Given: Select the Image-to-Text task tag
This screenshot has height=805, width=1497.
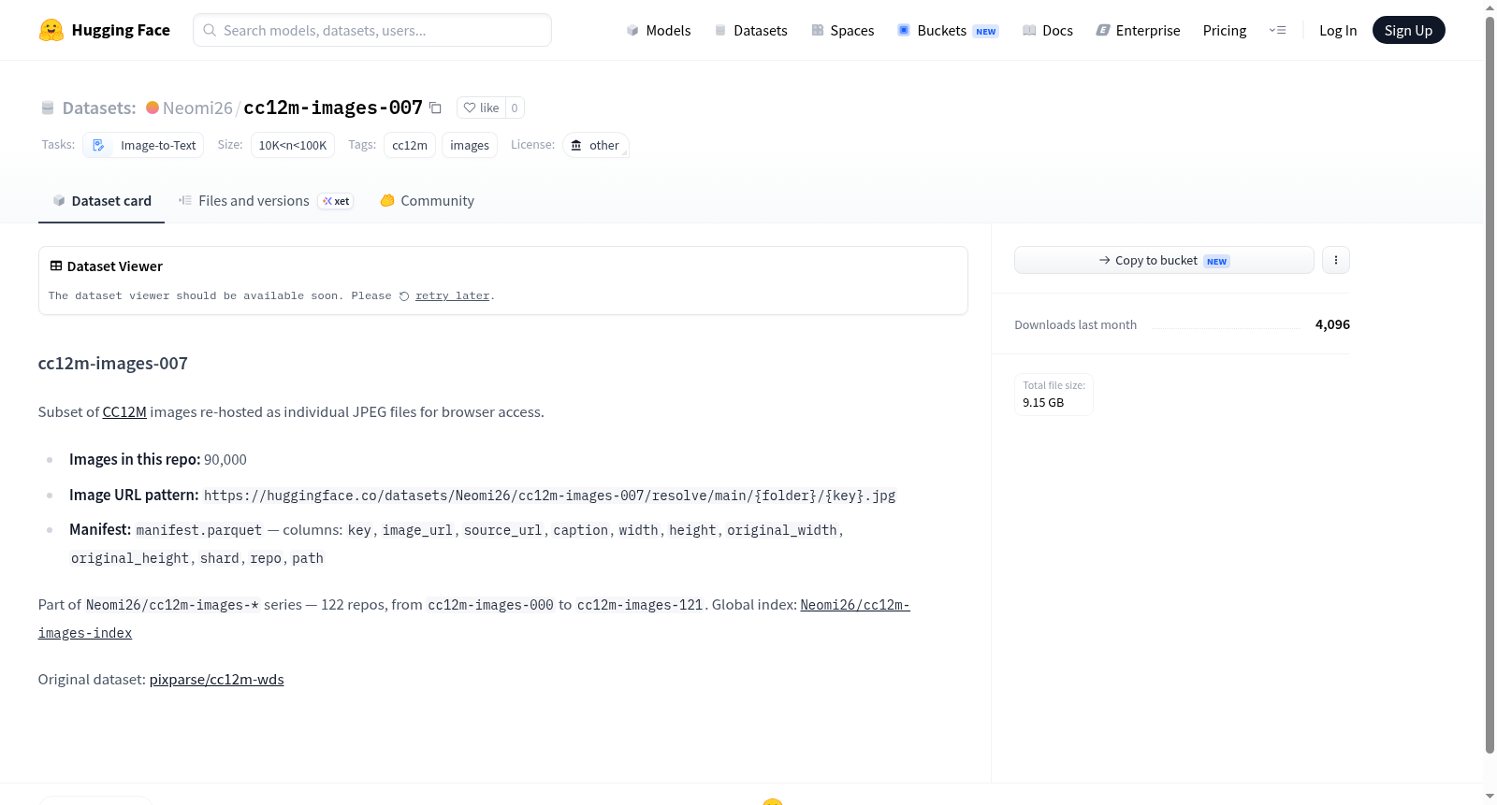Looking at the screenshot, I should (143, 145).
